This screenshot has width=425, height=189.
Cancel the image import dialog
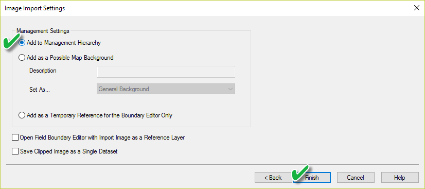point(356,178)
